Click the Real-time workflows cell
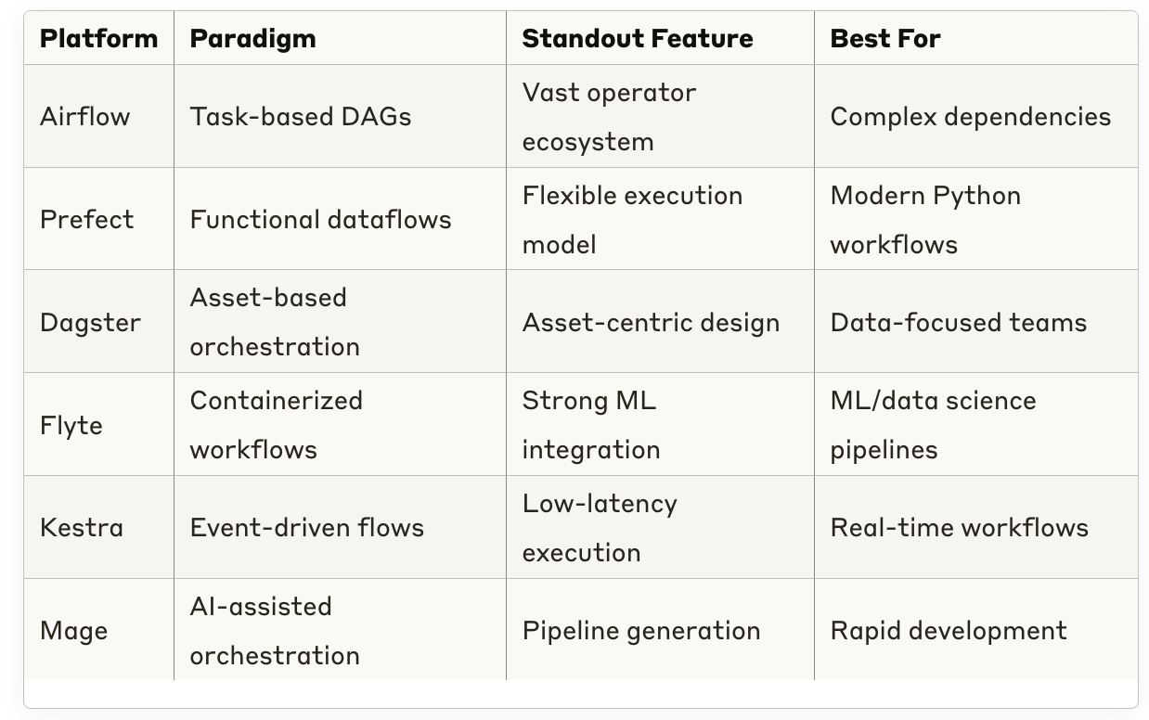Viewport: 1149px width, 720px height. pyautogui.click(x=959, y=528)
